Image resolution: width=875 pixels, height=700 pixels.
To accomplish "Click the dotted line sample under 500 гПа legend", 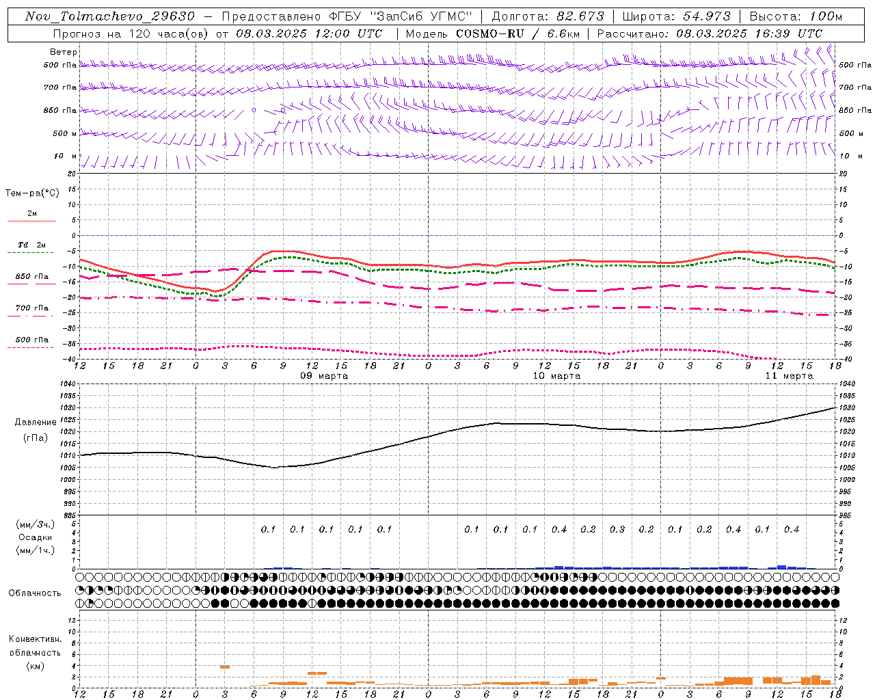I will pyautogui.click(x=31, y=347).
